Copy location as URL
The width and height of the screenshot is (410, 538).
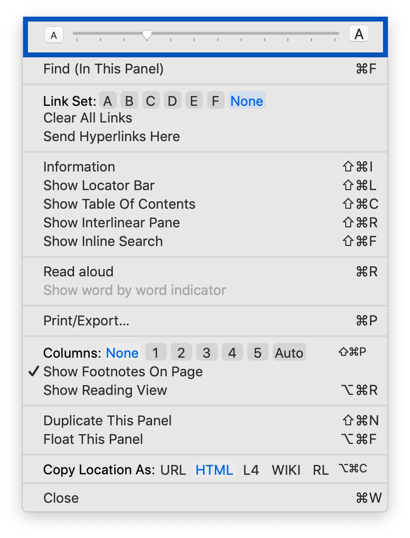click(x=173, y=470)
